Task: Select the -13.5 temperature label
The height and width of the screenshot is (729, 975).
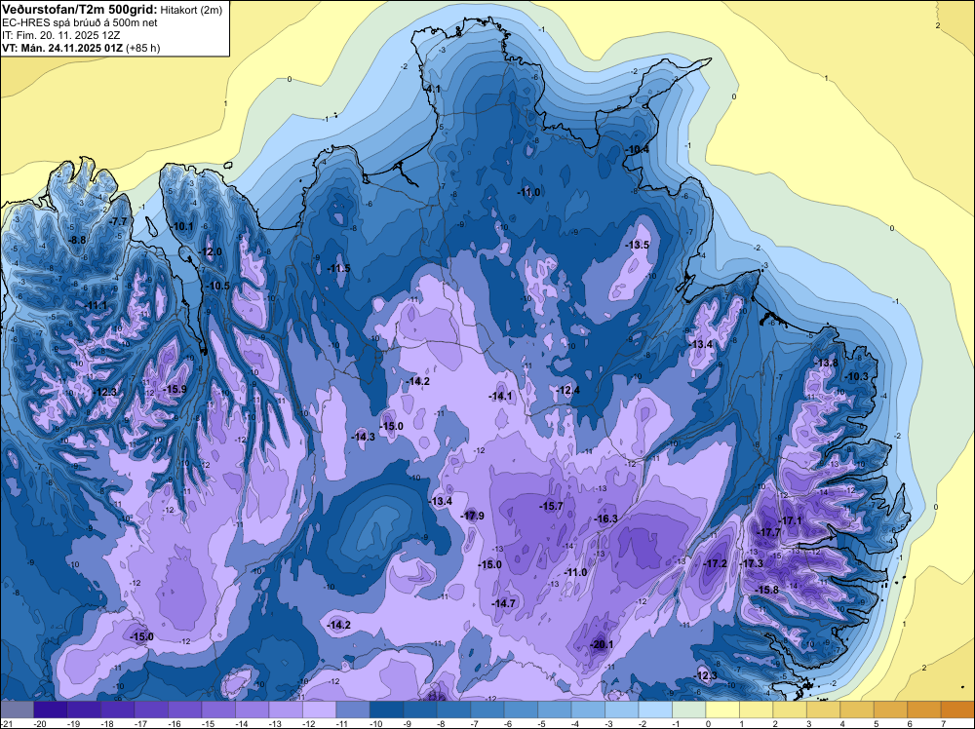Action: (x=638, y=245)
